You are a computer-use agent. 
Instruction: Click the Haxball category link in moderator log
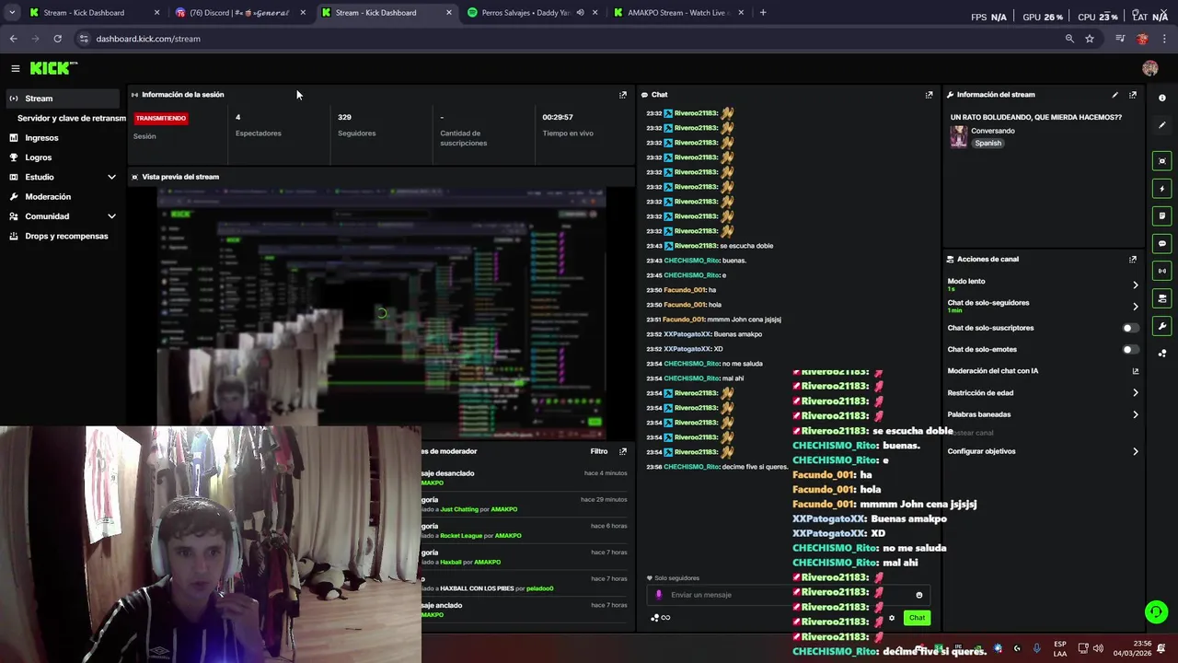coord(451,563)
